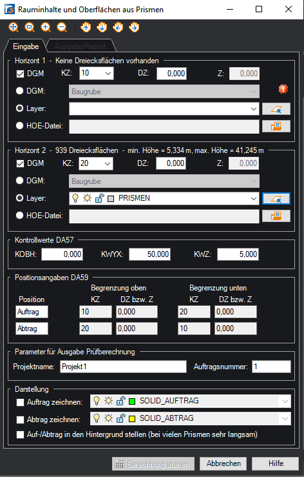The height and width of the screenshot is (477, 304).
Task: Select HOE-Datei radio button in Horizont 2
Action: click(19, 216)
